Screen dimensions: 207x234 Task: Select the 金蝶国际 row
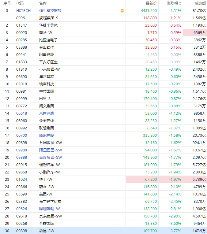coord(103,223)
